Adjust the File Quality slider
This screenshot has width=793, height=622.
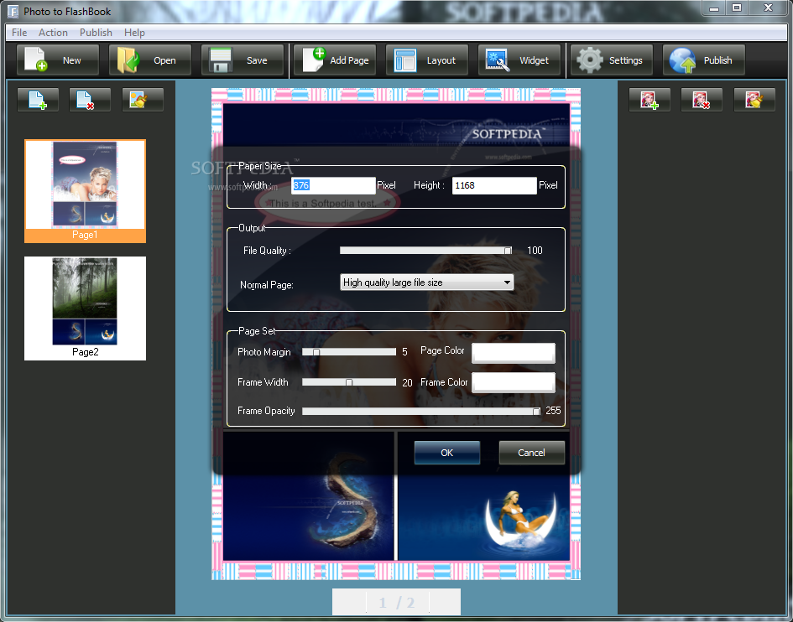pos(425,251)
